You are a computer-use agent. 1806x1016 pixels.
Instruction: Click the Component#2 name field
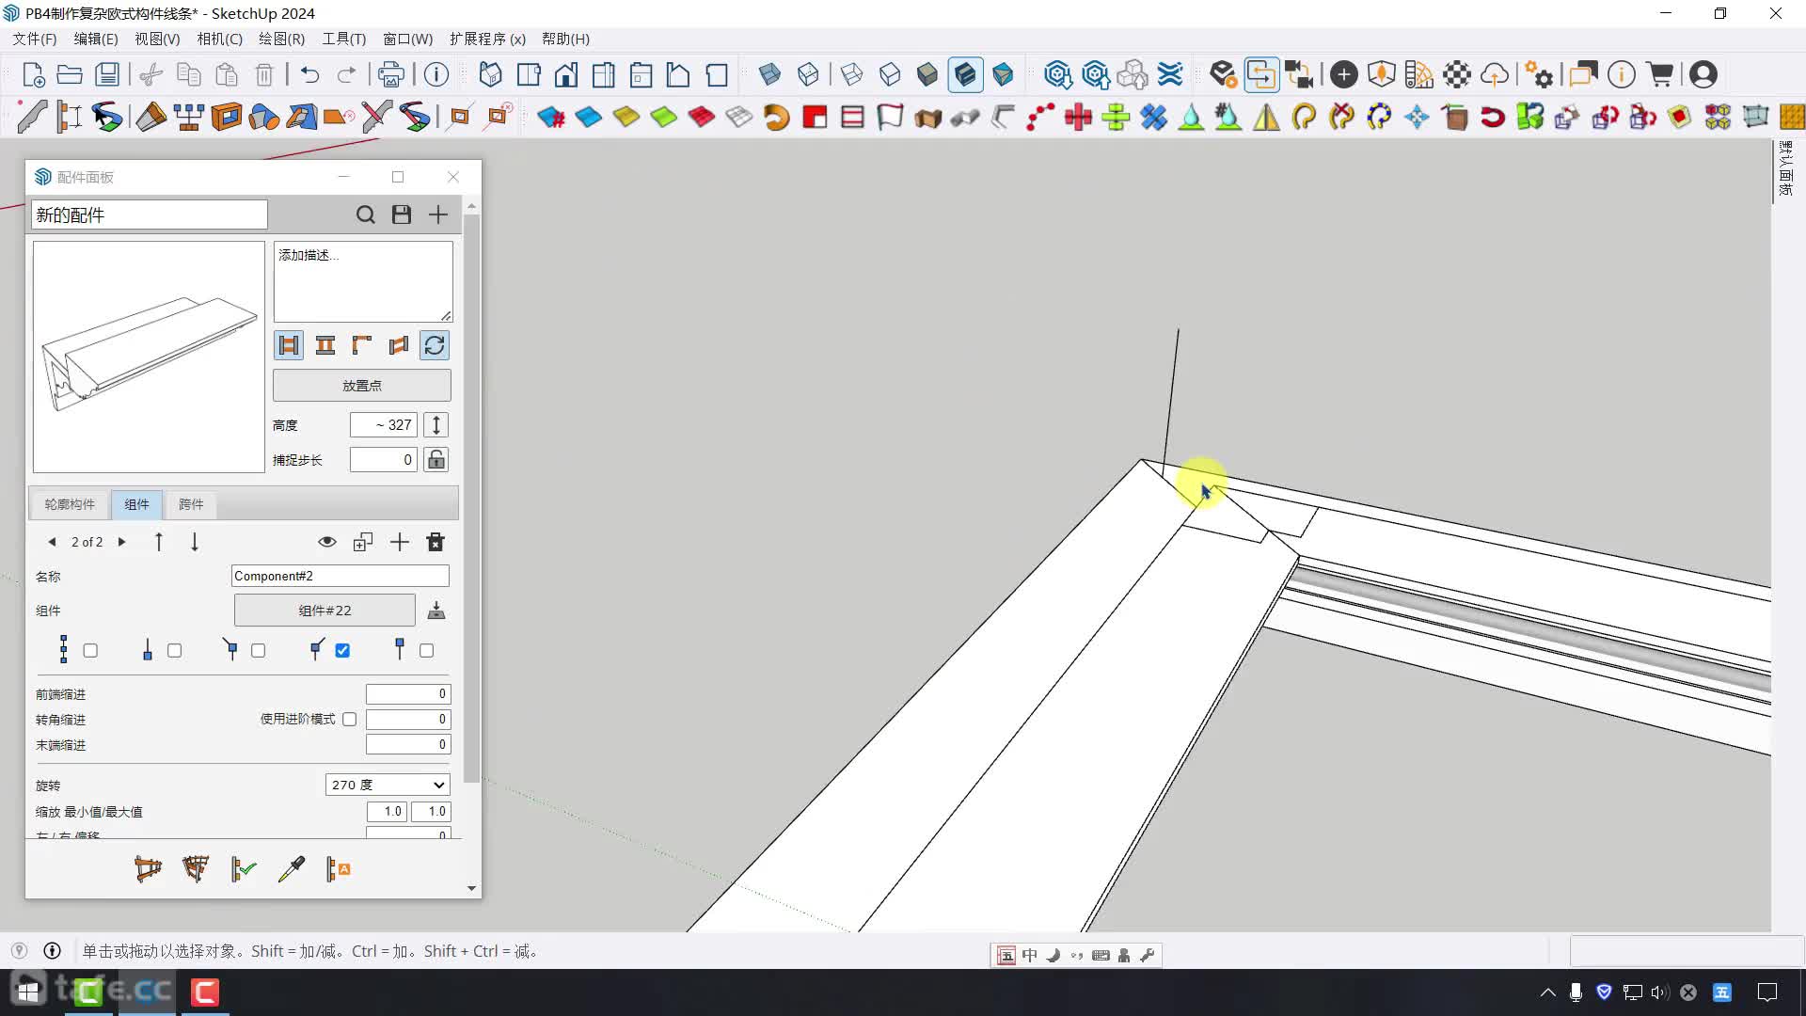[x=341, y=576]
